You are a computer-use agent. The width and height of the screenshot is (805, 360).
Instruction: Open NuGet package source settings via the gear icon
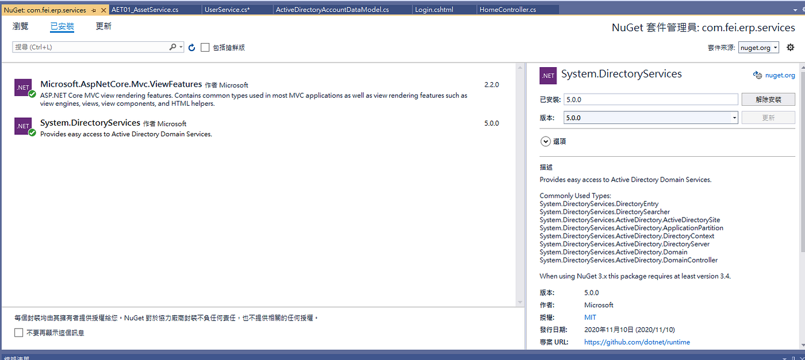pos(791,47)
